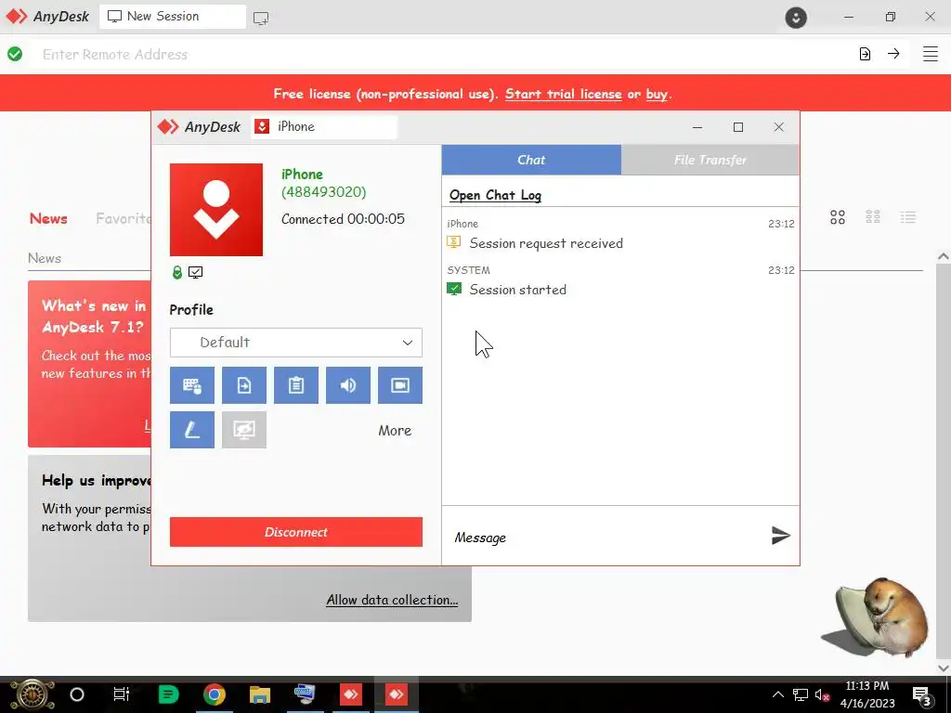Toggle the grayed privacy screen permission
Image resolution: width=951 pixels, height=713 pixels.
pos(244,430)
